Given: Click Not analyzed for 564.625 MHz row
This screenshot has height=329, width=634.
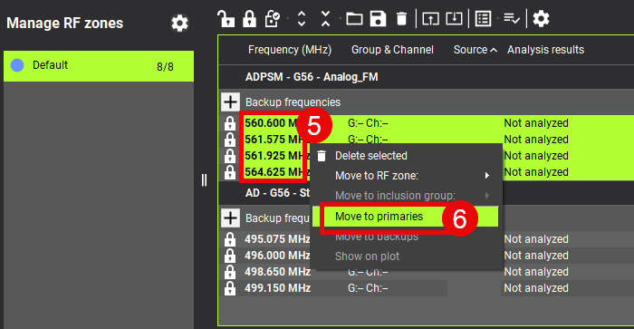Looking at the screenshot, I should pyautogui.click(x=536, y=172).
